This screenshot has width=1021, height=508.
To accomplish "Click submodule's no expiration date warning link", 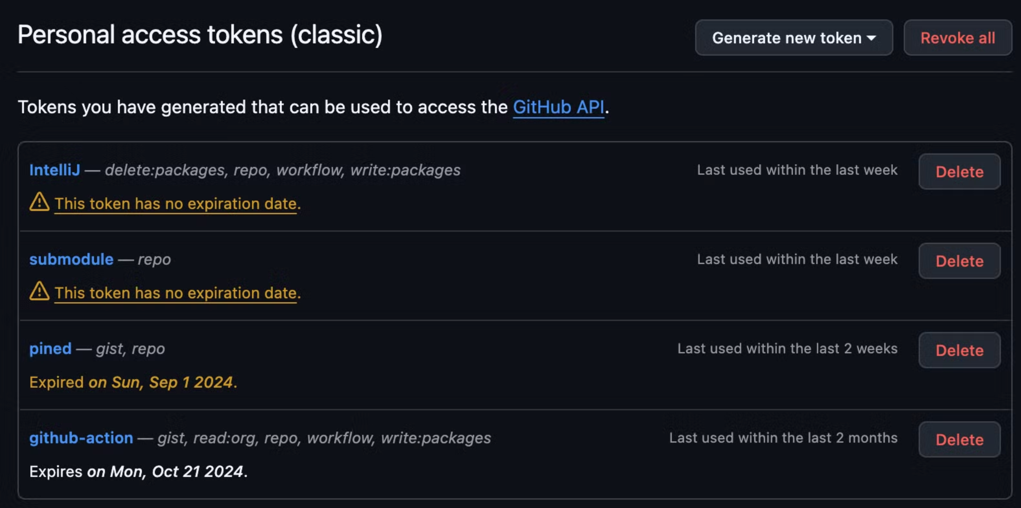I will (x=176, y=293).
